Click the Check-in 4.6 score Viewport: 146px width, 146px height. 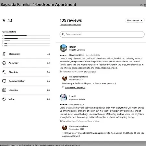coord(48,72)
